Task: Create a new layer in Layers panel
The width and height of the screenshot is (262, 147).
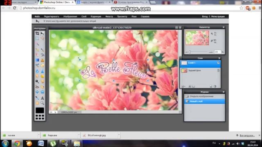Action: (x=211, y=86)
